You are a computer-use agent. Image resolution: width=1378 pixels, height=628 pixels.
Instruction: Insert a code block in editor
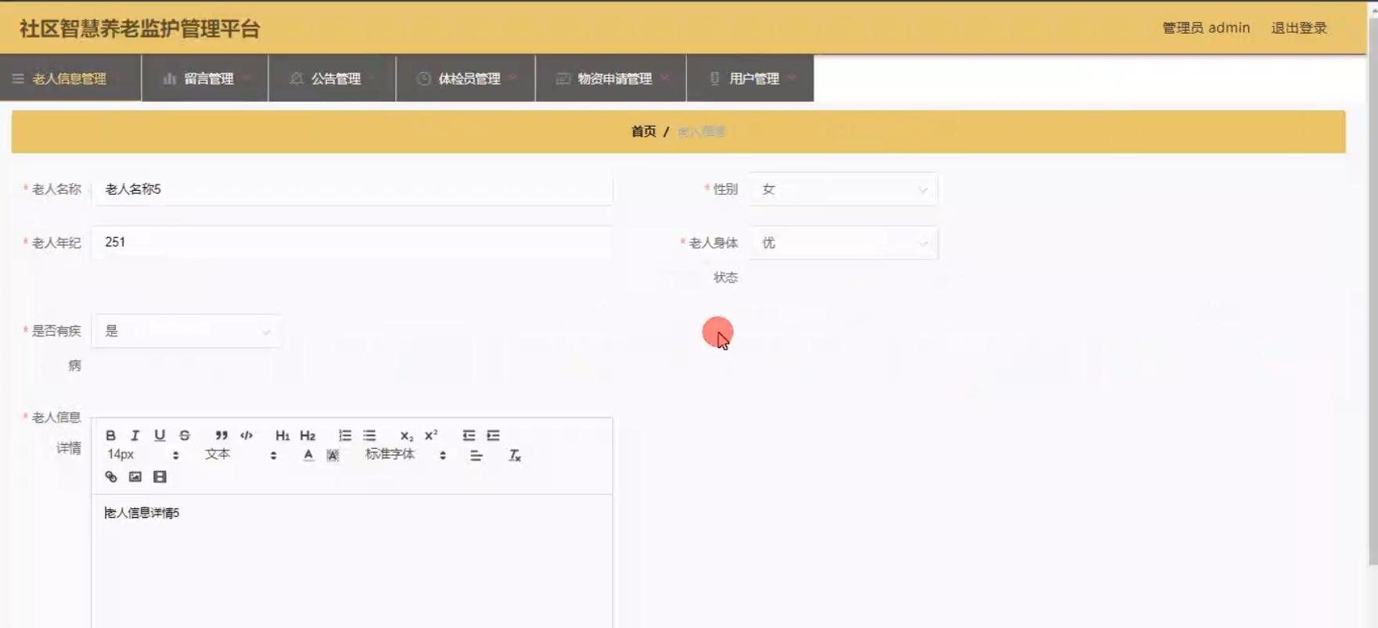point(246,436)
